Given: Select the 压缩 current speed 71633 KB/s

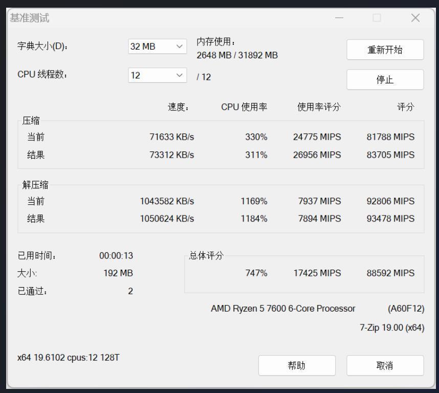Looking at the screenshot, I should click(171, 137).
